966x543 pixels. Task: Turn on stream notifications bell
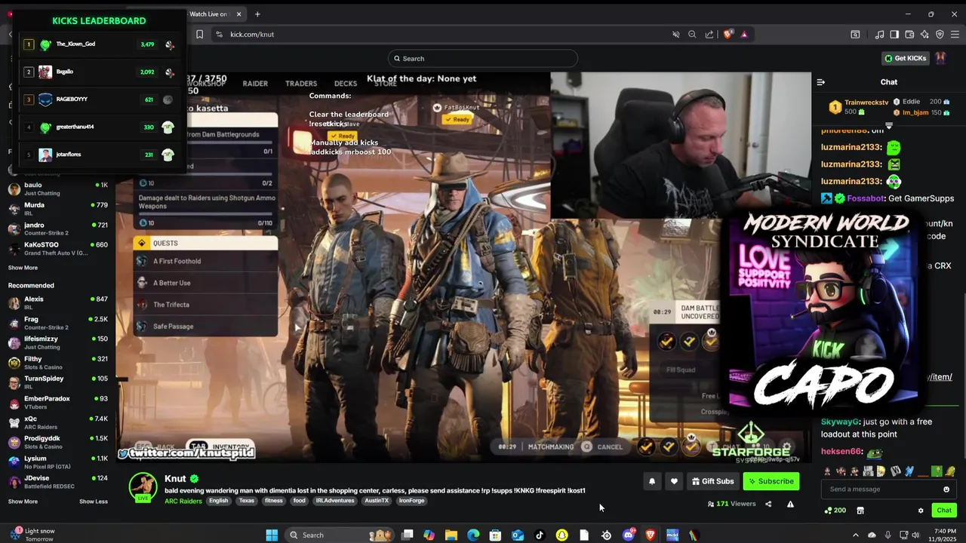coord(652,481)
